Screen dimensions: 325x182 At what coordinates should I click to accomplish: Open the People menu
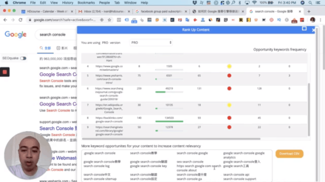click(104, 3)
